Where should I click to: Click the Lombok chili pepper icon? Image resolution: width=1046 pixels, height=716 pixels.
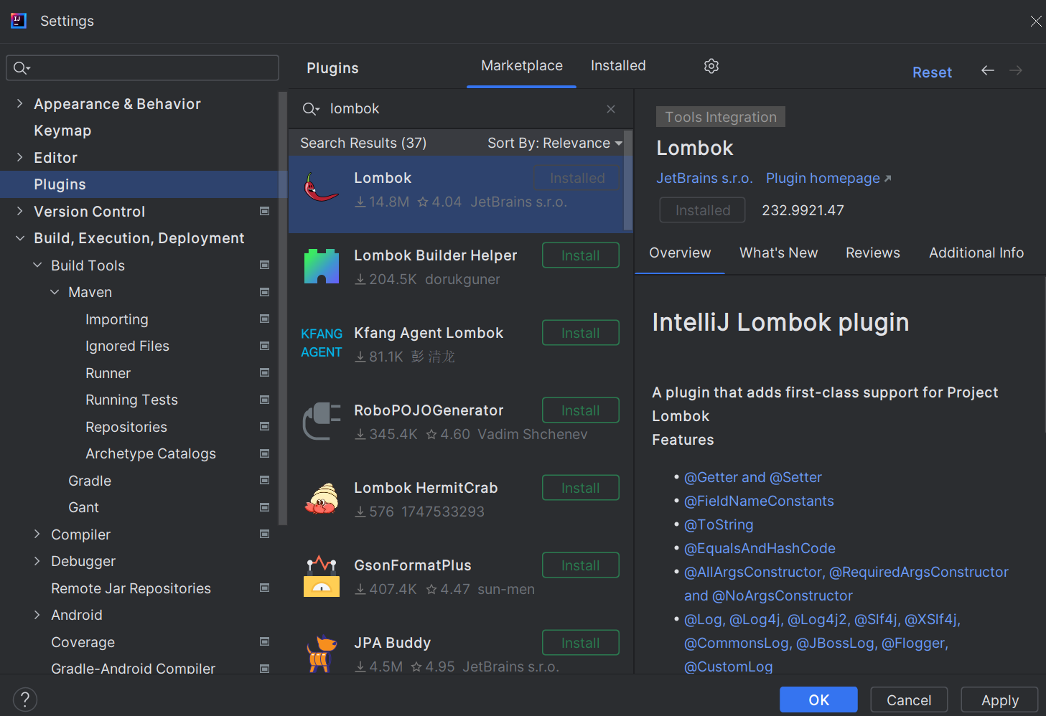click(321, 188)
